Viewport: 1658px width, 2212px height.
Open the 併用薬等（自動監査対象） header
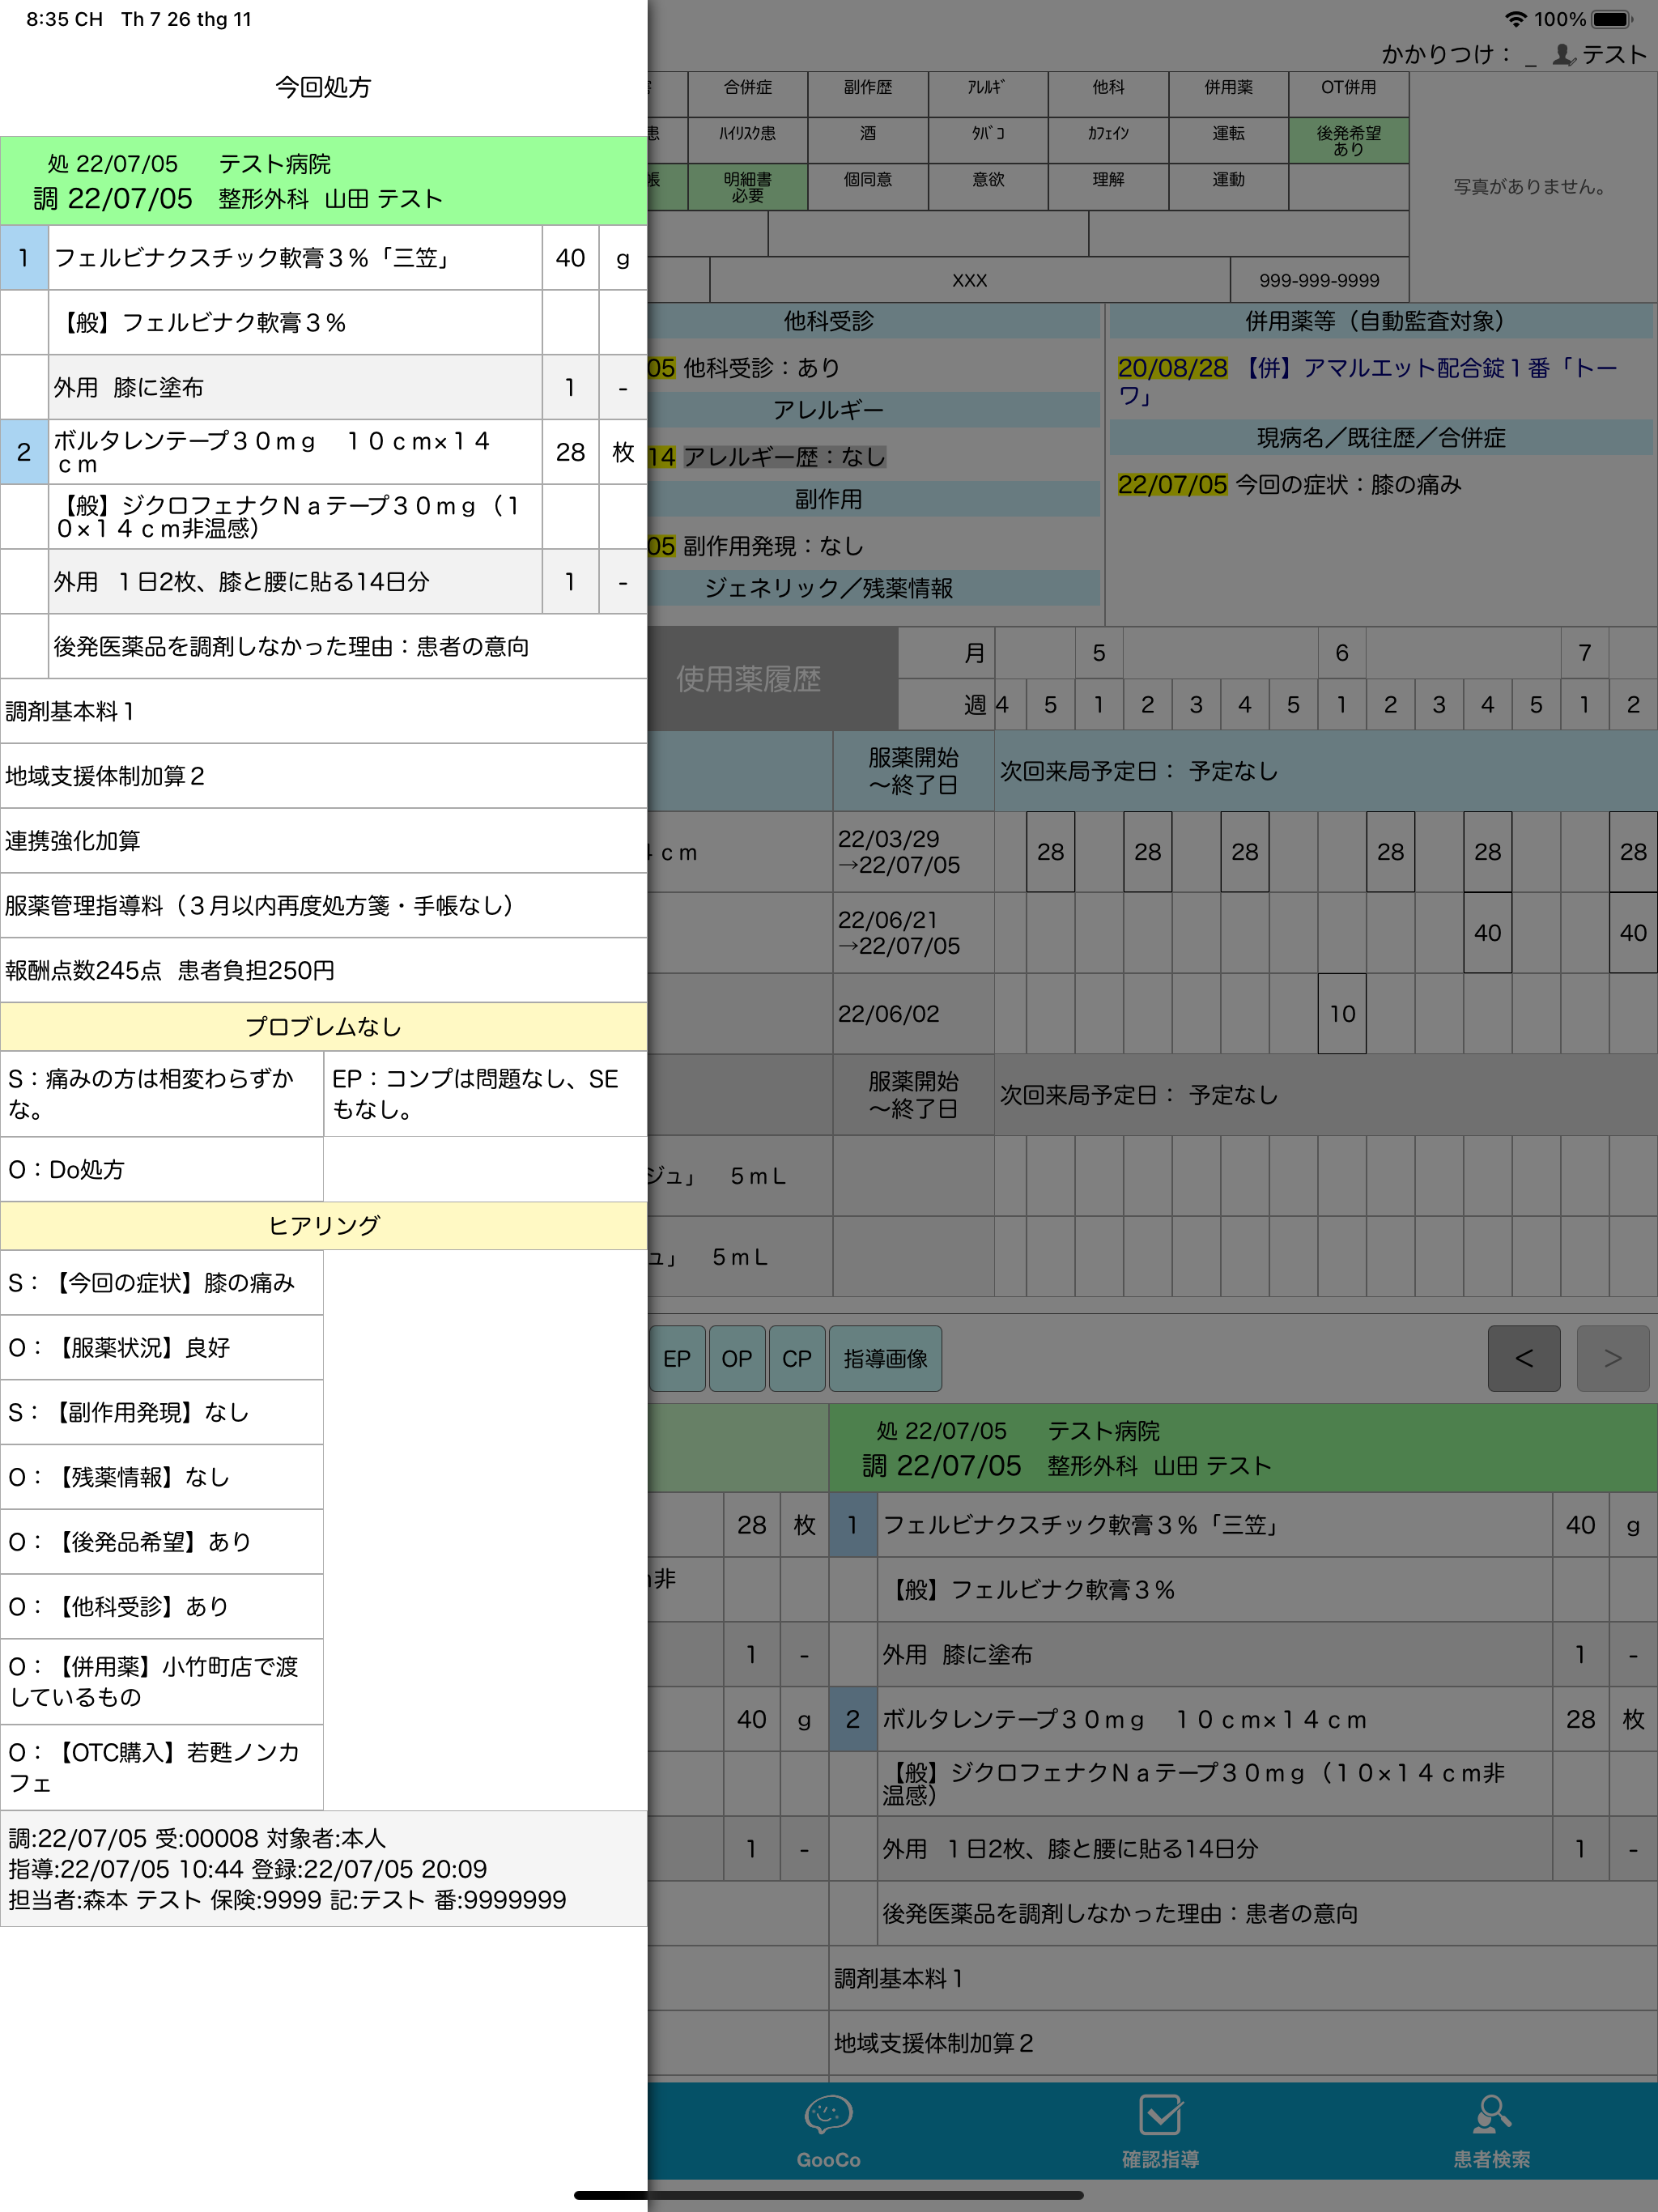click(x=1380, y=321)
